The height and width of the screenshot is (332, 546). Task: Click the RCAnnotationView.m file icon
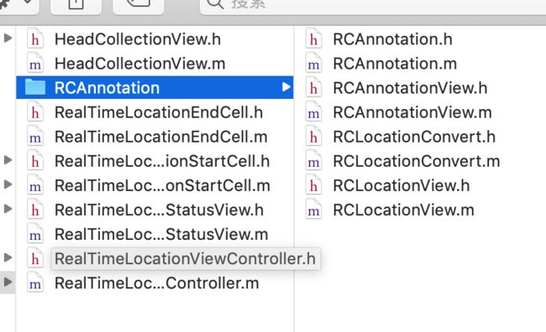click(313, 112)
